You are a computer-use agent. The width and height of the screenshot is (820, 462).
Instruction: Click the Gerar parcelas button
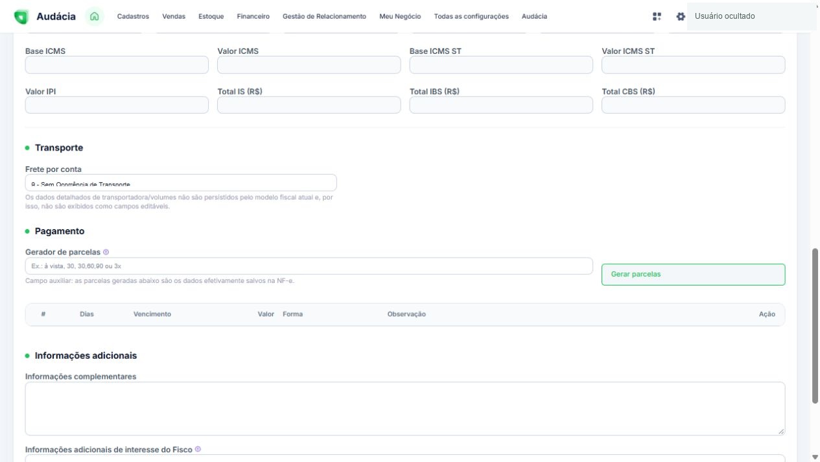pos(693,274)
